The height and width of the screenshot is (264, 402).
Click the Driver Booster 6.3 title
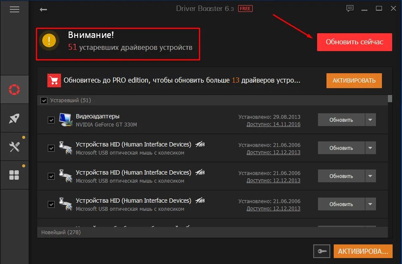(x=205, y=9)
